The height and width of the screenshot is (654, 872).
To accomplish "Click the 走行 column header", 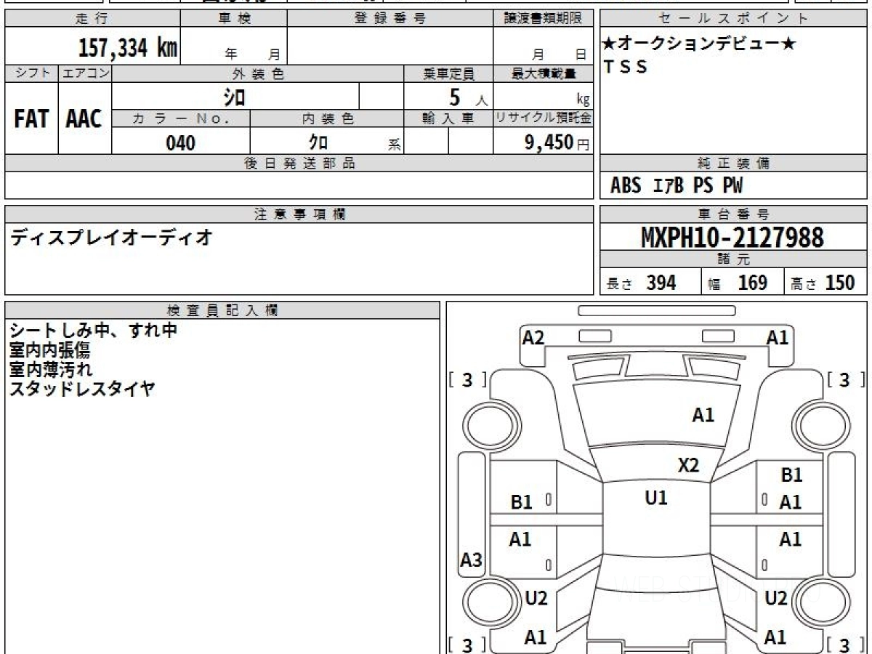I will tap(92, 19).
